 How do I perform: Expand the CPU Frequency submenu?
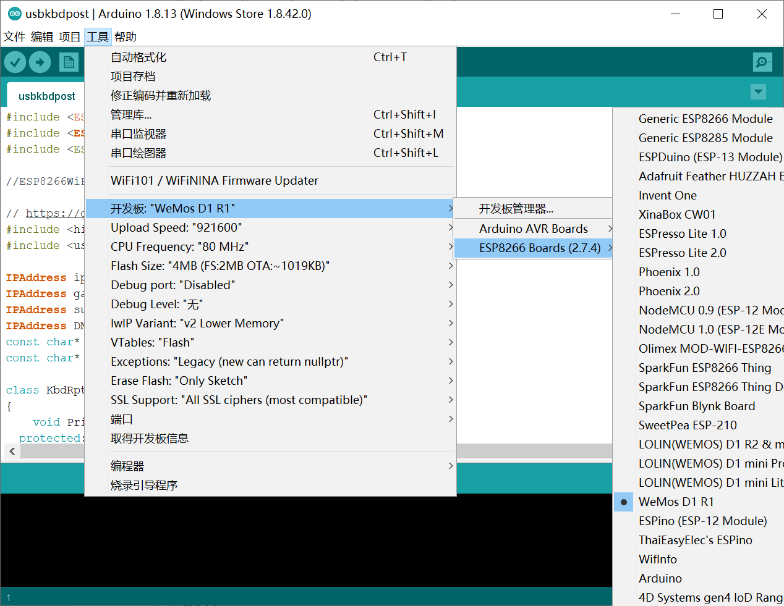click(270, 246)
